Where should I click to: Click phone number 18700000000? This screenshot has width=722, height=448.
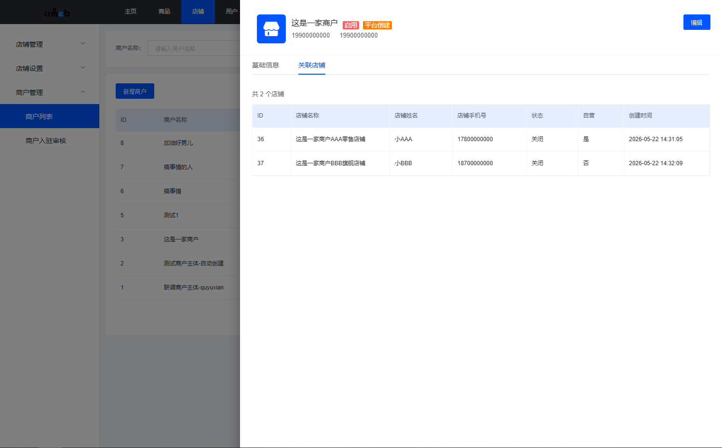[x=475, y=163]
